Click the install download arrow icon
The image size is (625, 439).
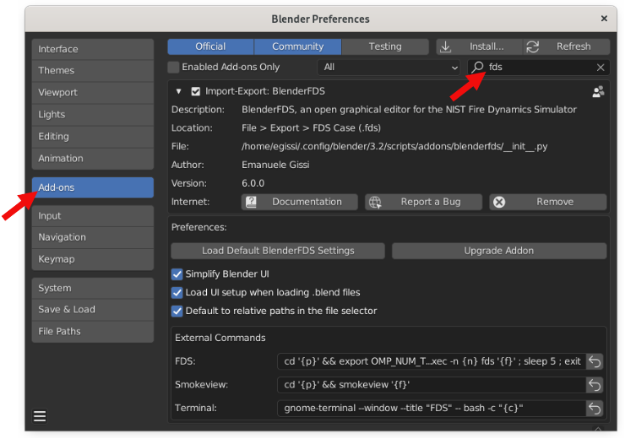pyautogui.click(x=445, y=47)
